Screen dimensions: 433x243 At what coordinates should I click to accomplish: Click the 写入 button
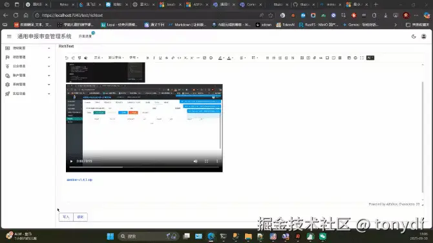(x=66, y=217)
